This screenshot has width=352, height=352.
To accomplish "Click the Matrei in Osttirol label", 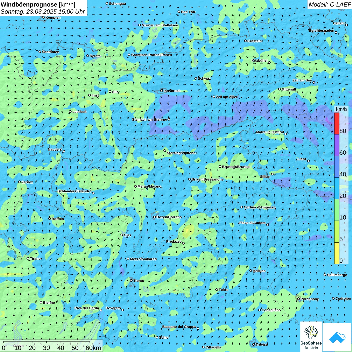I will pos(270,132).
